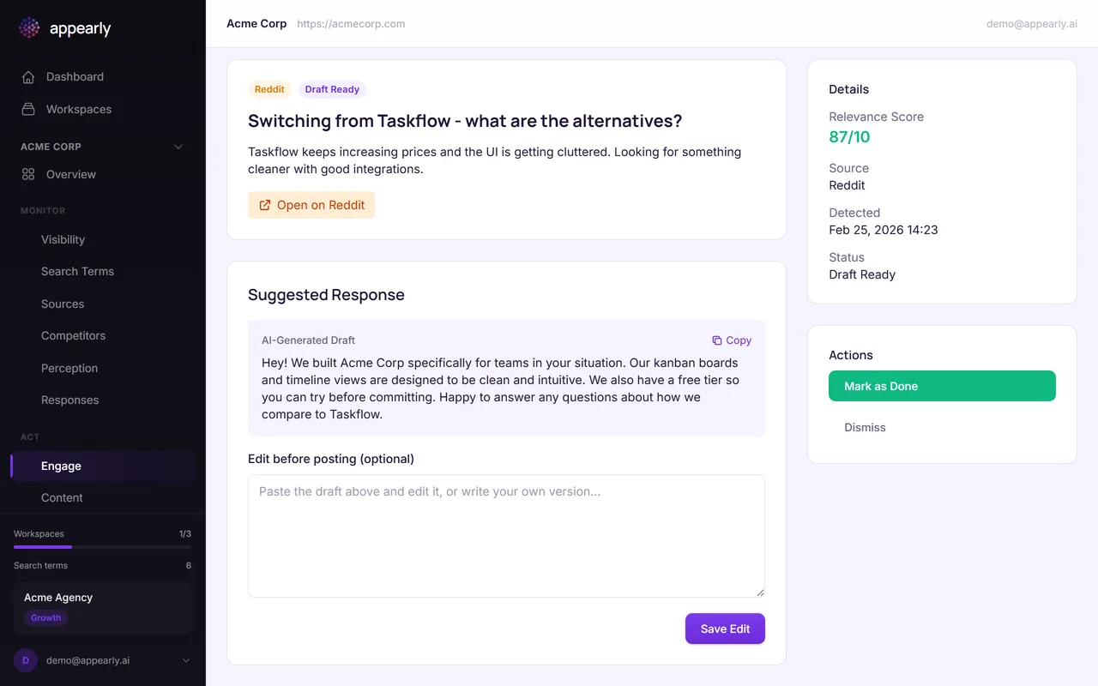Click the workspaces usage progress bar

pos(102,547)
